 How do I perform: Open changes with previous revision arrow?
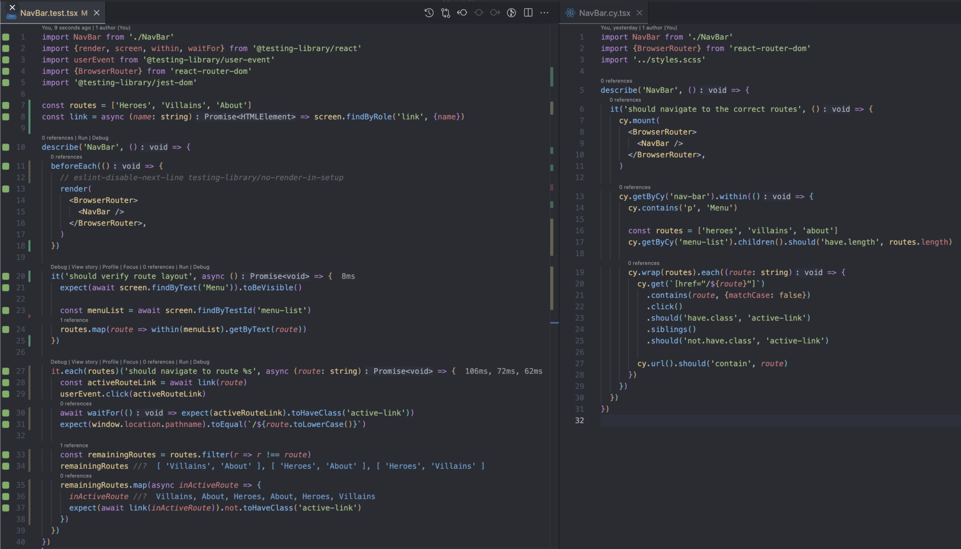[x=462, y=13]
